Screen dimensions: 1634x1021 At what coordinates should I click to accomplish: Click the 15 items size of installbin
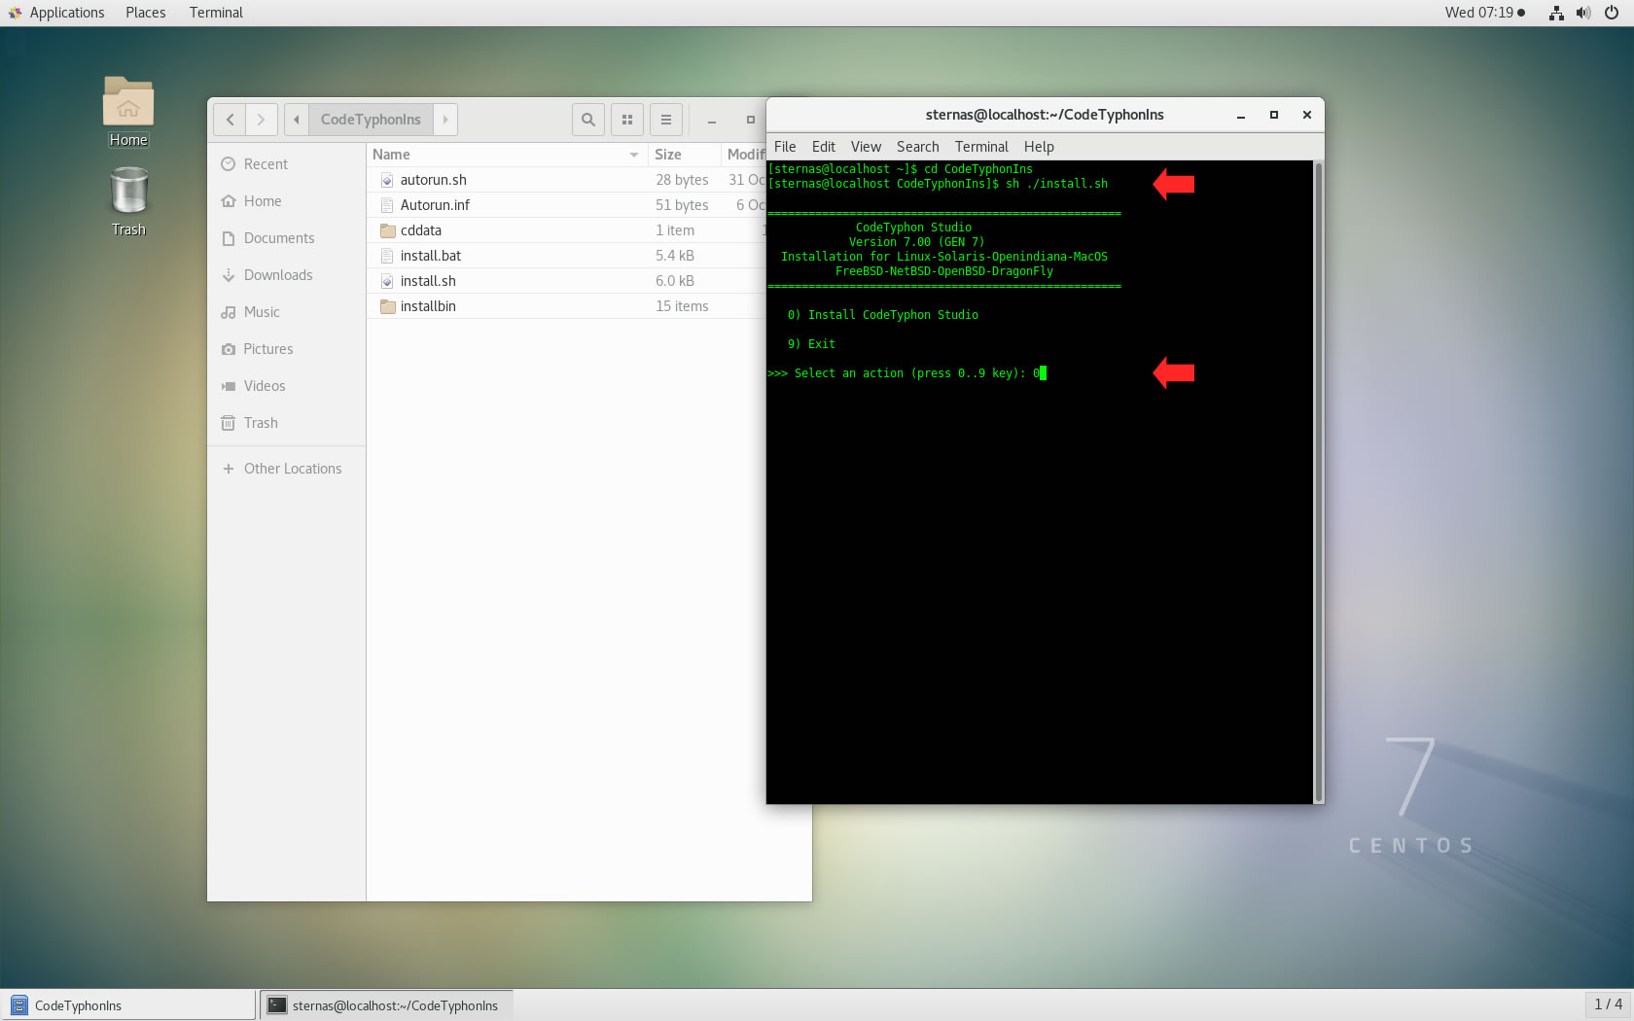click(682, 306)
